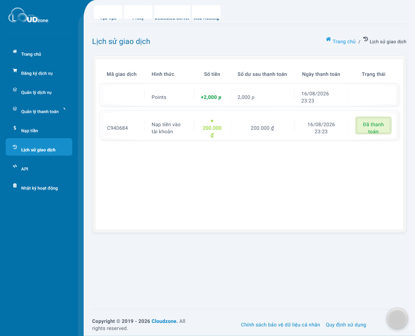Screen dimensions: 415x336
Task: Click the Trạng thái column header
Action: 374,74
